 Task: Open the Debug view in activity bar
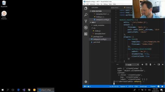tap(86, 28)
